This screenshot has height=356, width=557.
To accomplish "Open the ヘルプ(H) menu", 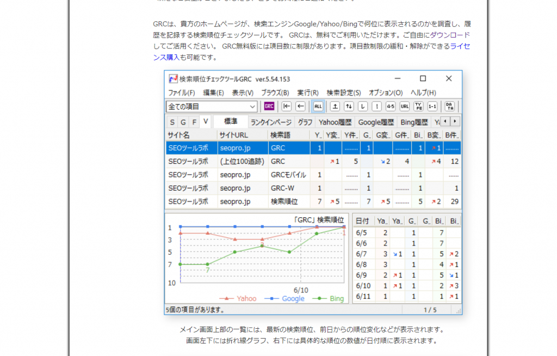I will pos(423,93).
